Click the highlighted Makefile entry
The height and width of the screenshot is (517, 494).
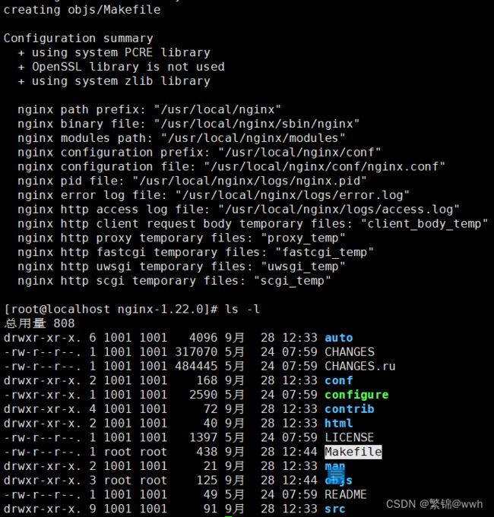point(353,452)
